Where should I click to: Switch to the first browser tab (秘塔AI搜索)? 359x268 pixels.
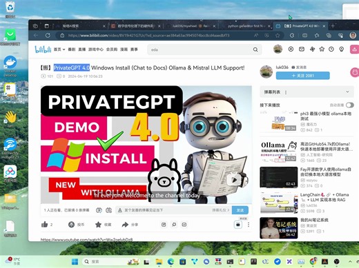81,26
